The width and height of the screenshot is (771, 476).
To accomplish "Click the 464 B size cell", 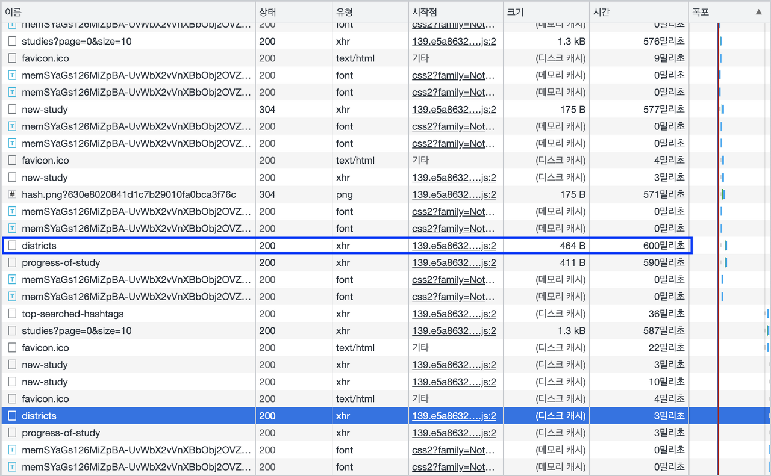I will (546, 246).
